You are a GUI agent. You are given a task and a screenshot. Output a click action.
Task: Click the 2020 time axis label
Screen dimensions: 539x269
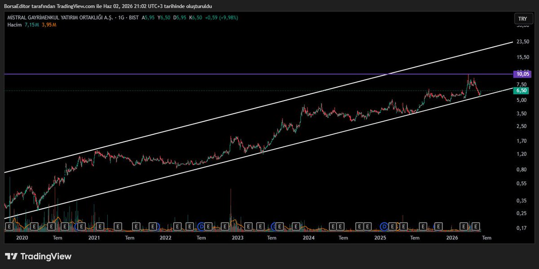pyautogui.click(x=22, y=238)
